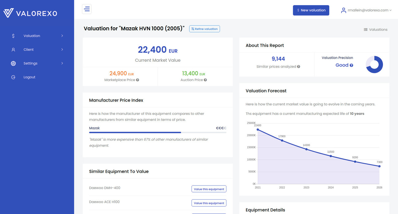Open the Client sidebar menu
The height and width of the screenshot is (214, 398).
37,50
